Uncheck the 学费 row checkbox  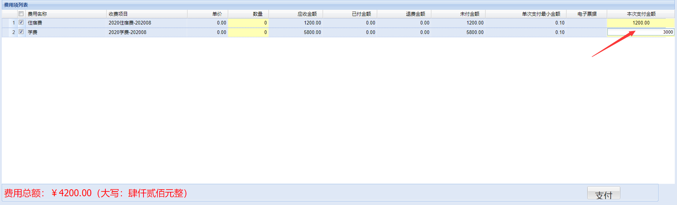(x=21, y=32)
